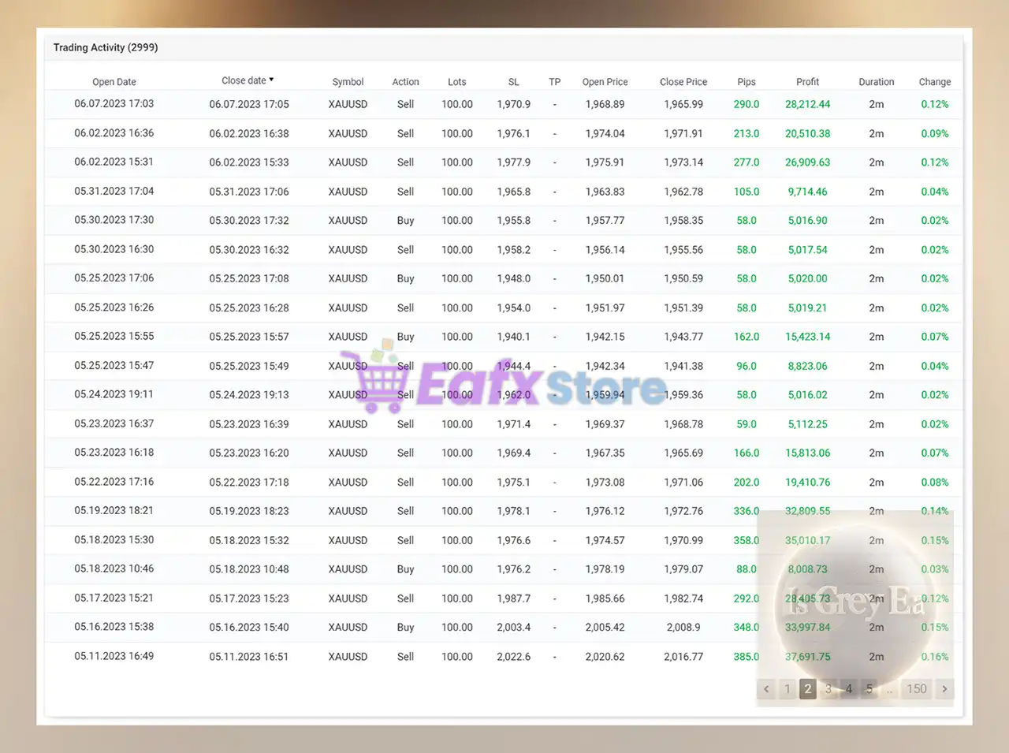
Task: Open page 1 in pagination
Action: [787, 689]
